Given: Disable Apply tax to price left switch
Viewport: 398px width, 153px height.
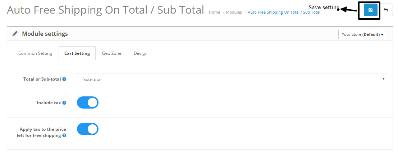Looking at the screenshot, I should point(88,129).
